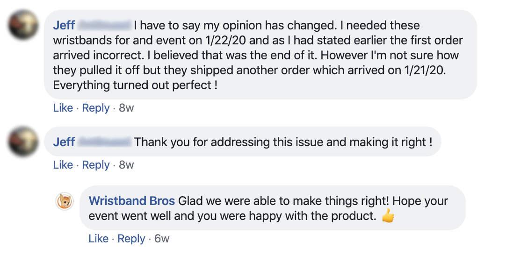This screenshot has height=255, width=506.
Task: Open Jeff's profile name on the second comment
Action: pos(65,142)
